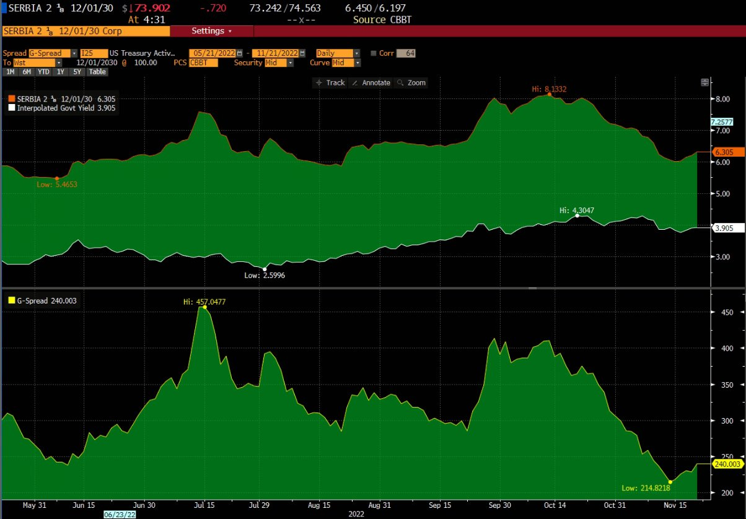Image resolution: width=746 pixels, height=519 pixels.
Task: Click the Oct 14 axis label
Action: [x=555, y=505]
